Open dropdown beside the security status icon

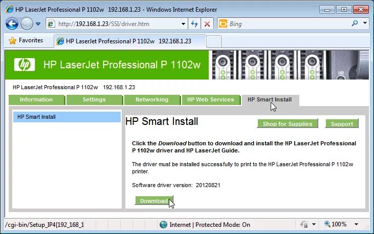tap(314, 224)
